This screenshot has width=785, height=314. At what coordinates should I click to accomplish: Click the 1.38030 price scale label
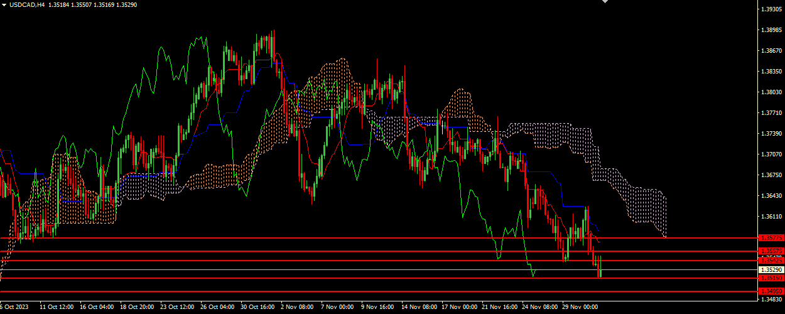click(771, 92)
